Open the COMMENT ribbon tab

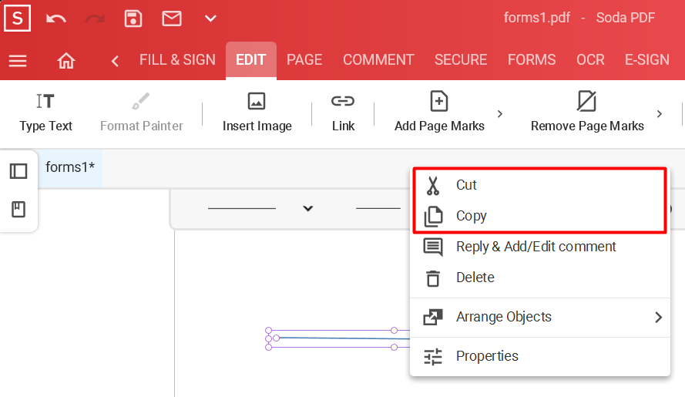pyautogui.click(x=378, y=60)
